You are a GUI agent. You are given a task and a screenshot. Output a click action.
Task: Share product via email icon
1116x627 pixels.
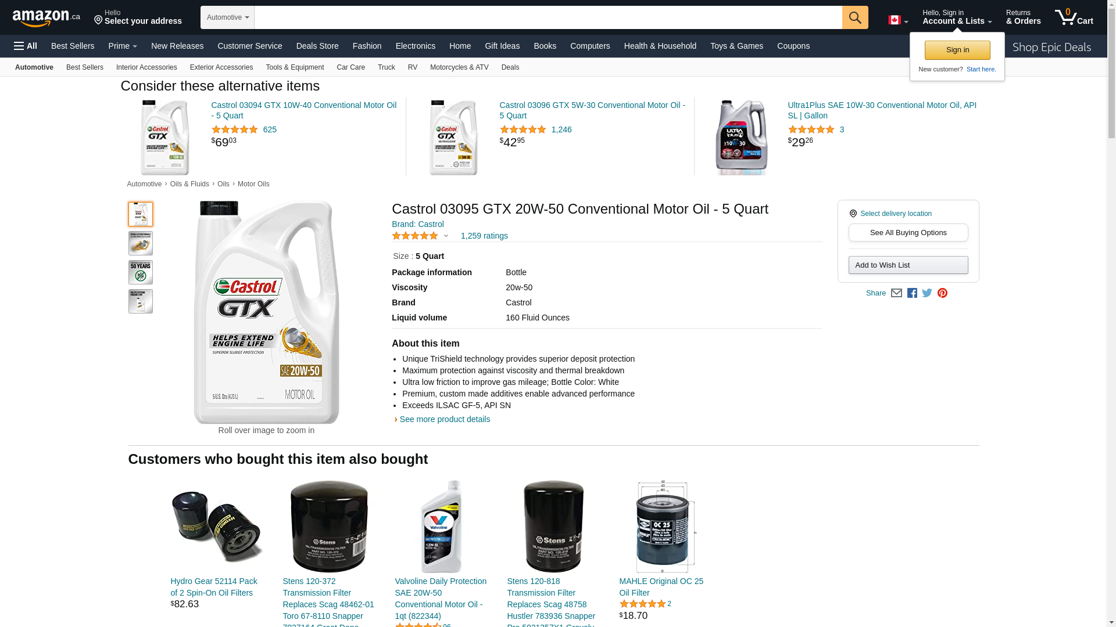896,293
